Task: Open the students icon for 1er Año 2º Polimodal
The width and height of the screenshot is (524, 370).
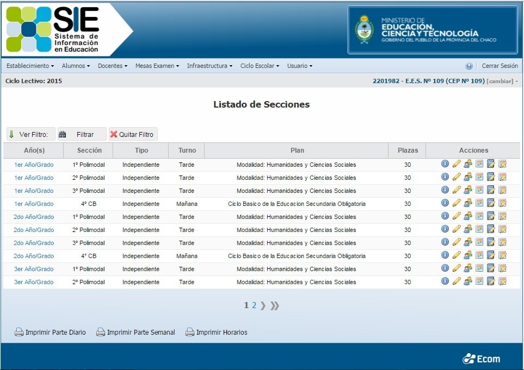Action: click(468, 177)
